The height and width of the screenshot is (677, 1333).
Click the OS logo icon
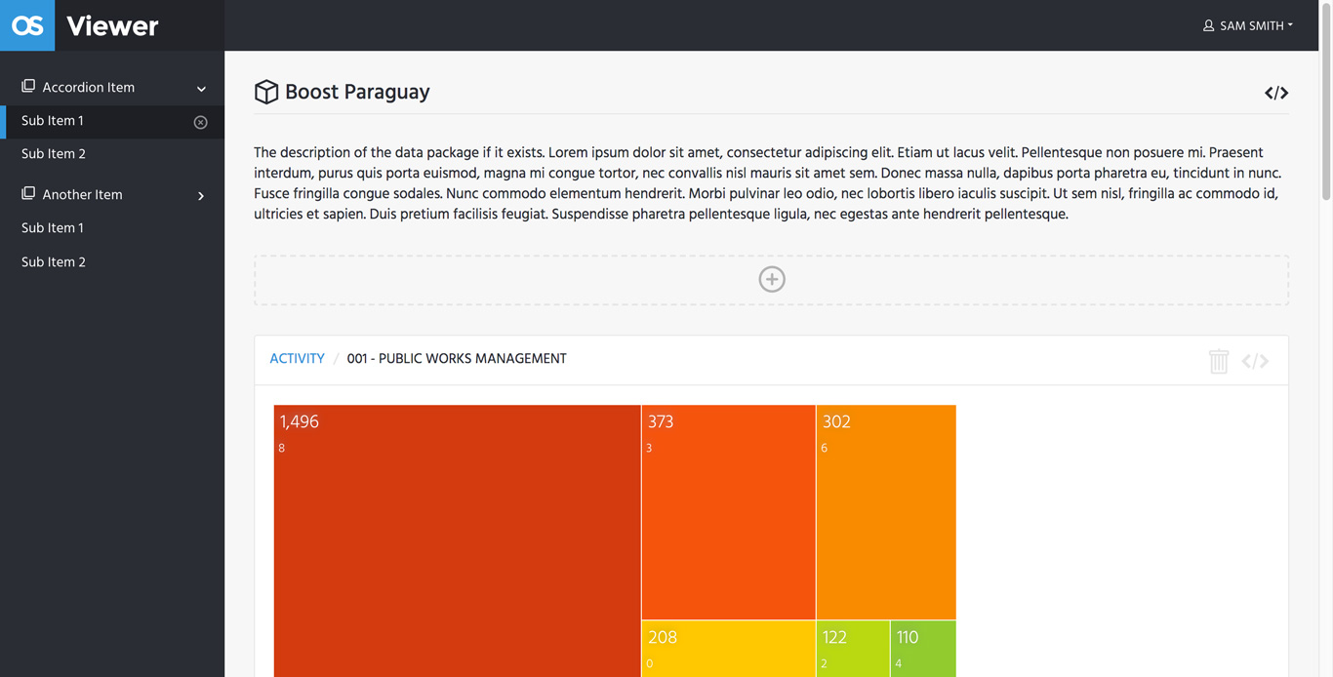tap(27, 25)
